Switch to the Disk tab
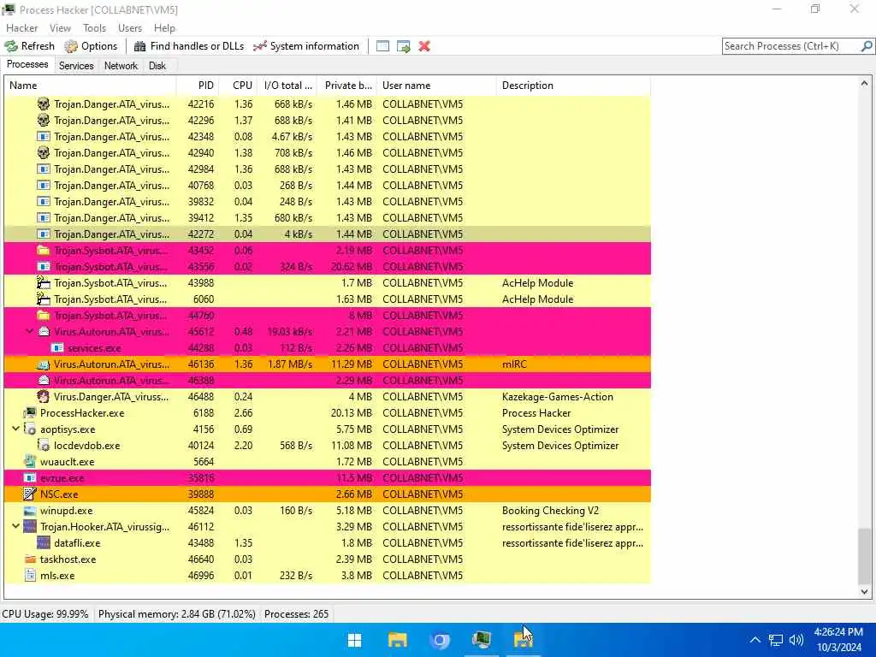The image size is (876, 657). [x=157, y=65]
